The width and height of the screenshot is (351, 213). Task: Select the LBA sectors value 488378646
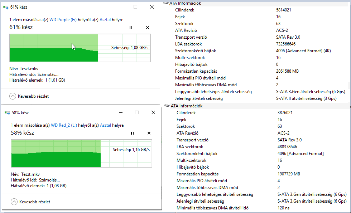point(287,147)
